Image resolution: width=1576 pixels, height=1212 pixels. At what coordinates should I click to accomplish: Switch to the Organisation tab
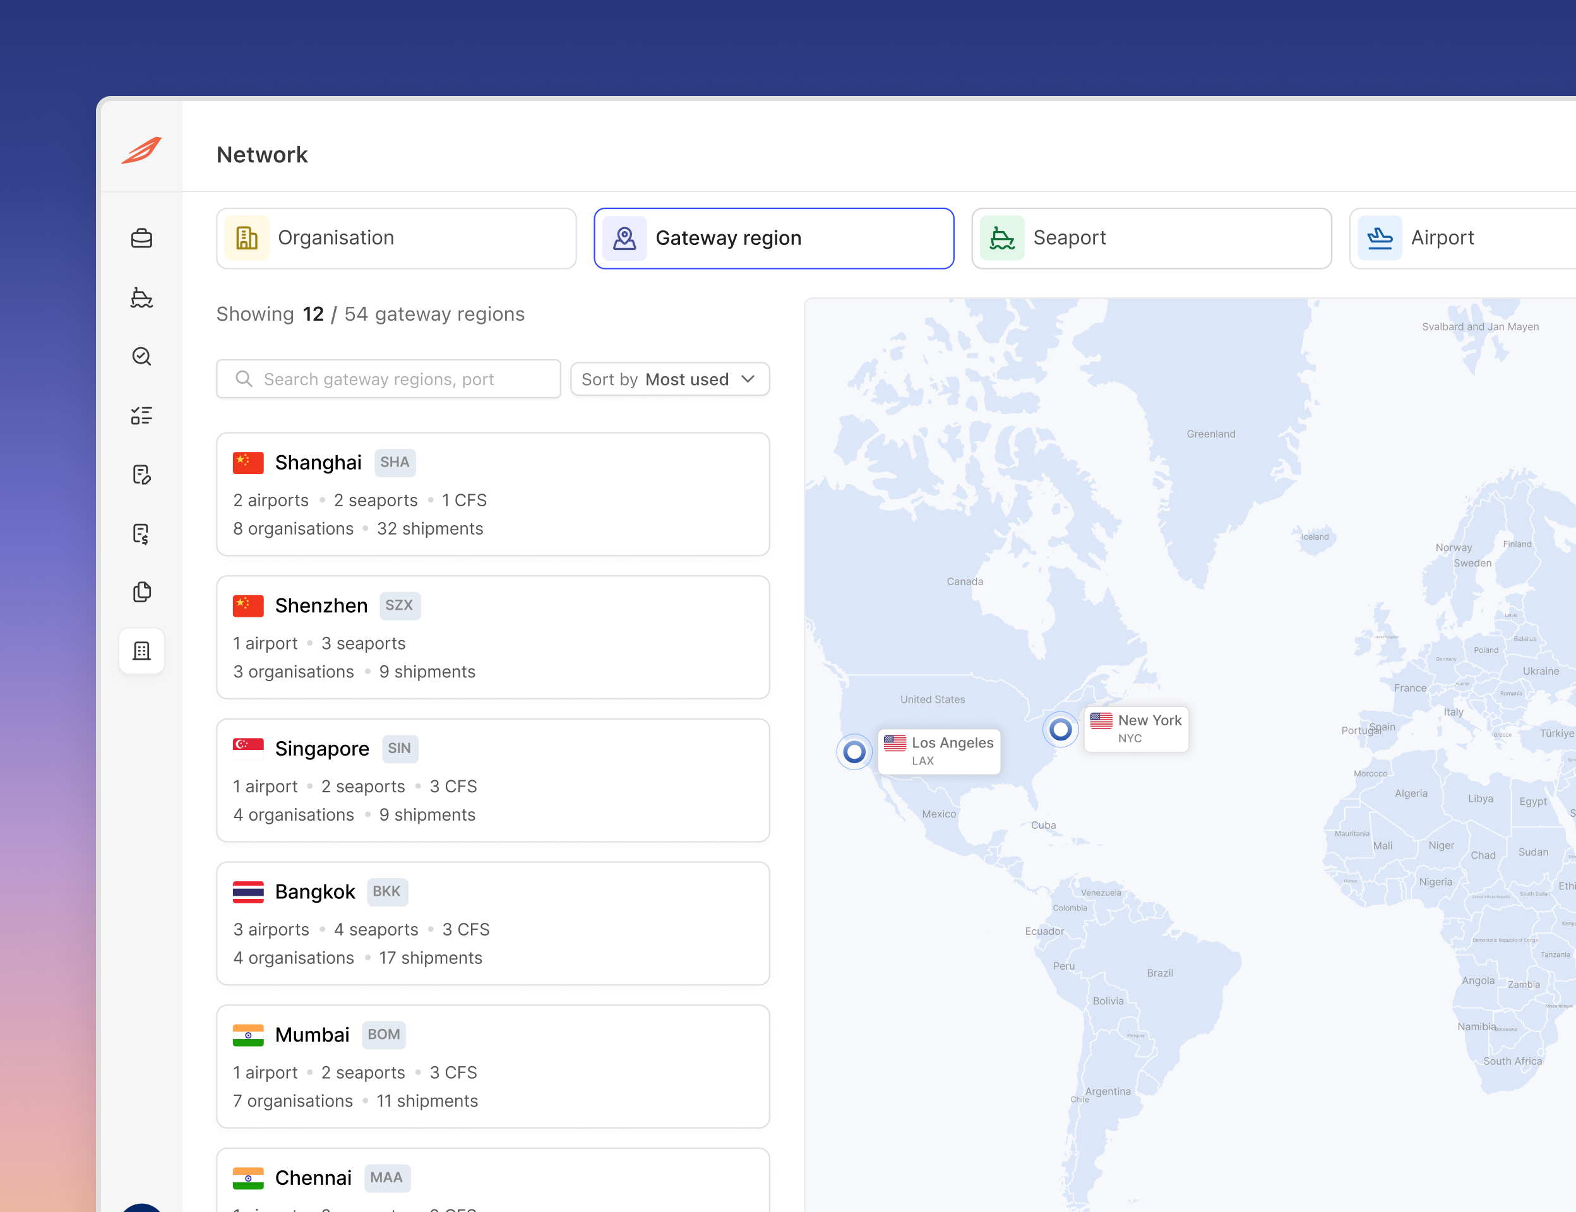pos(396,238)
